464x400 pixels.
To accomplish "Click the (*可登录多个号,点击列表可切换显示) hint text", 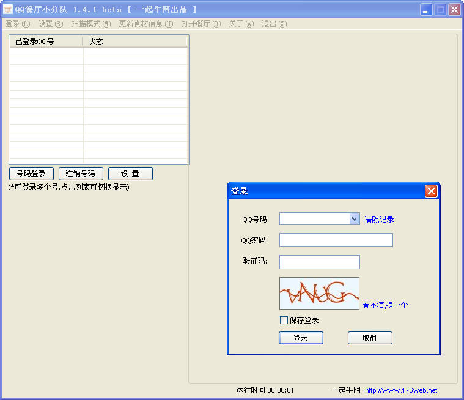I will pos(68,187).
